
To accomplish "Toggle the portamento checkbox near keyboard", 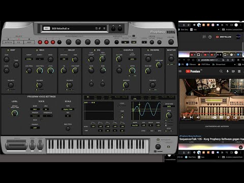I will (x=158, y=140).
